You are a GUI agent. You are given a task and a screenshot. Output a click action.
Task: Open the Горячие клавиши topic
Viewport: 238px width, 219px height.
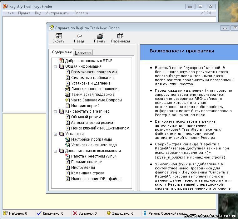87,162
